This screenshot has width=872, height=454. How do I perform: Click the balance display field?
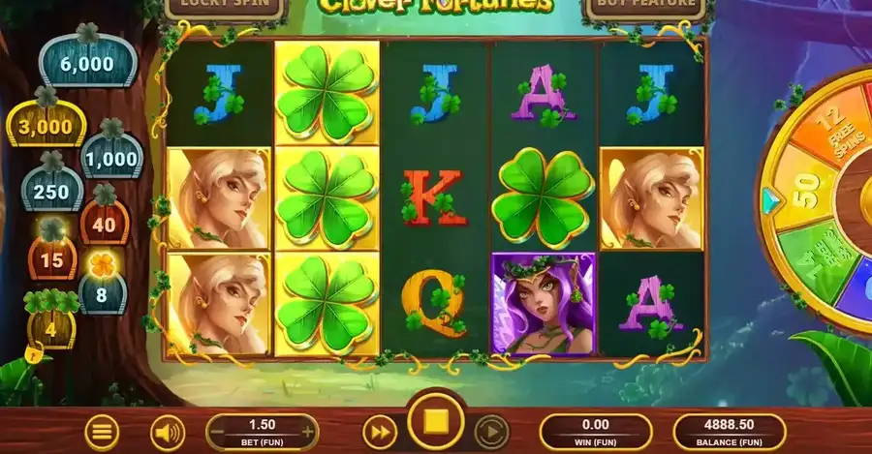[x=729, y=432]
